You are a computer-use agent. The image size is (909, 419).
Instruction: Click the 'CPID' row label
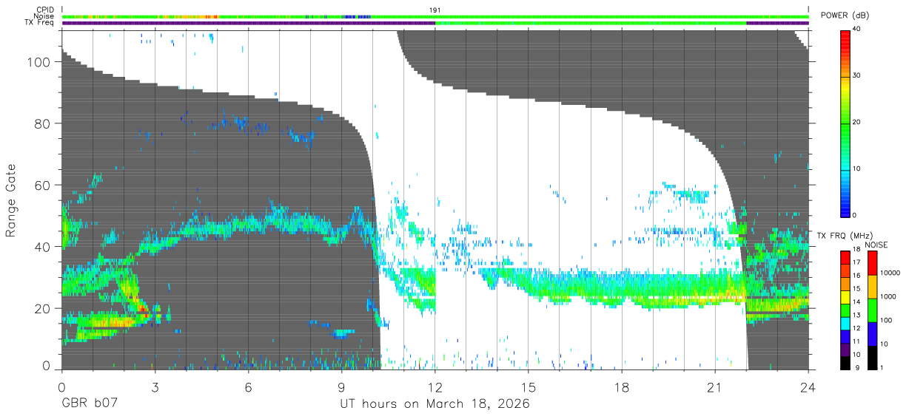(45, 10)
